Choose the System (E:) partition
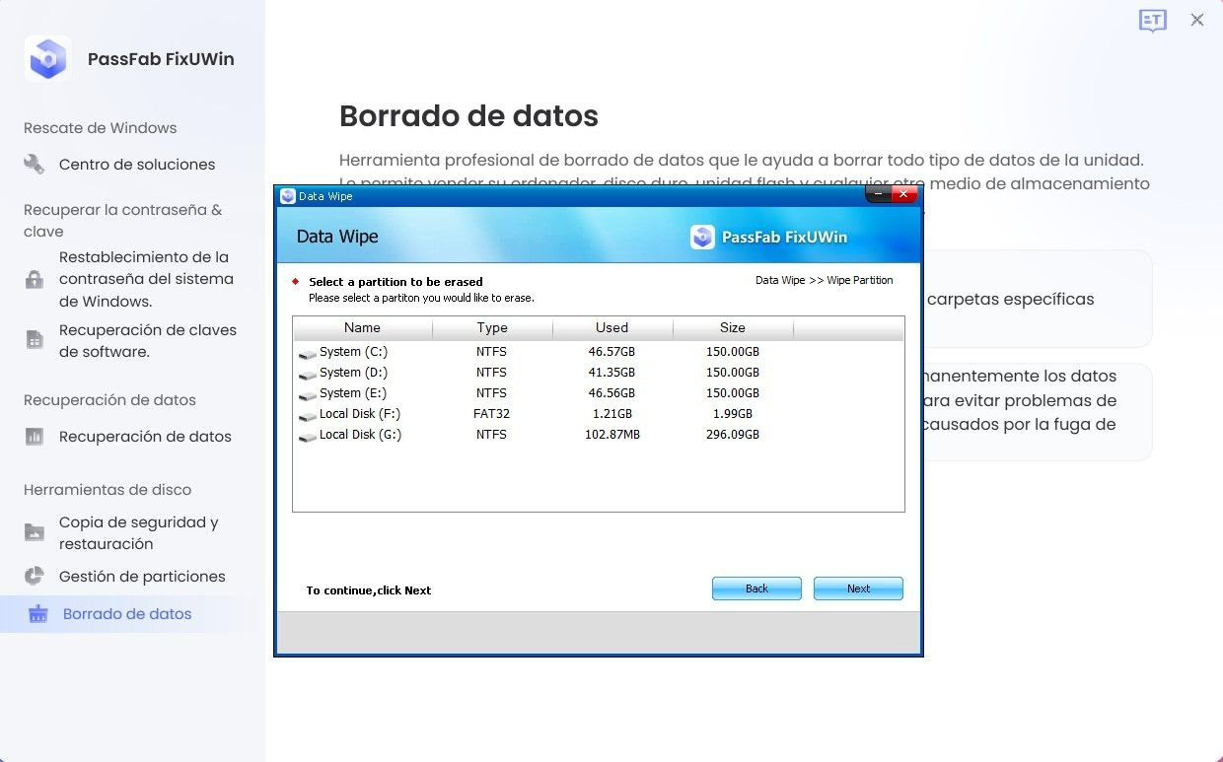 353,393
